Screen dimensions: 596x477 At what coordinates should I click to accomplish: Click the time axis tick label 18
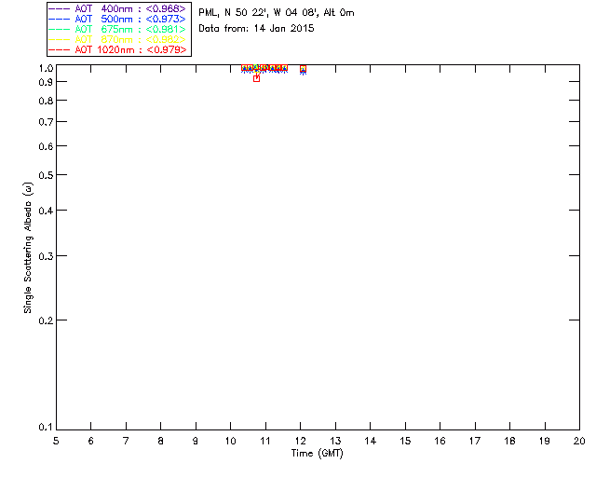point(509,441)
